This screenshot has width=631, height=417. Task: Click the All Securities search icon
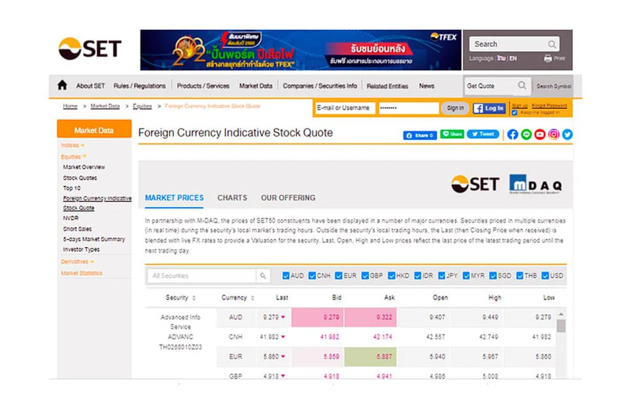262,276
